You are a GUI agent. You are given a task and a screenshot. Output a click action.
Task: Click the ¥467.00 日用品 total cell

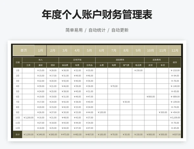pyautogui.click(x=89, y=134)
